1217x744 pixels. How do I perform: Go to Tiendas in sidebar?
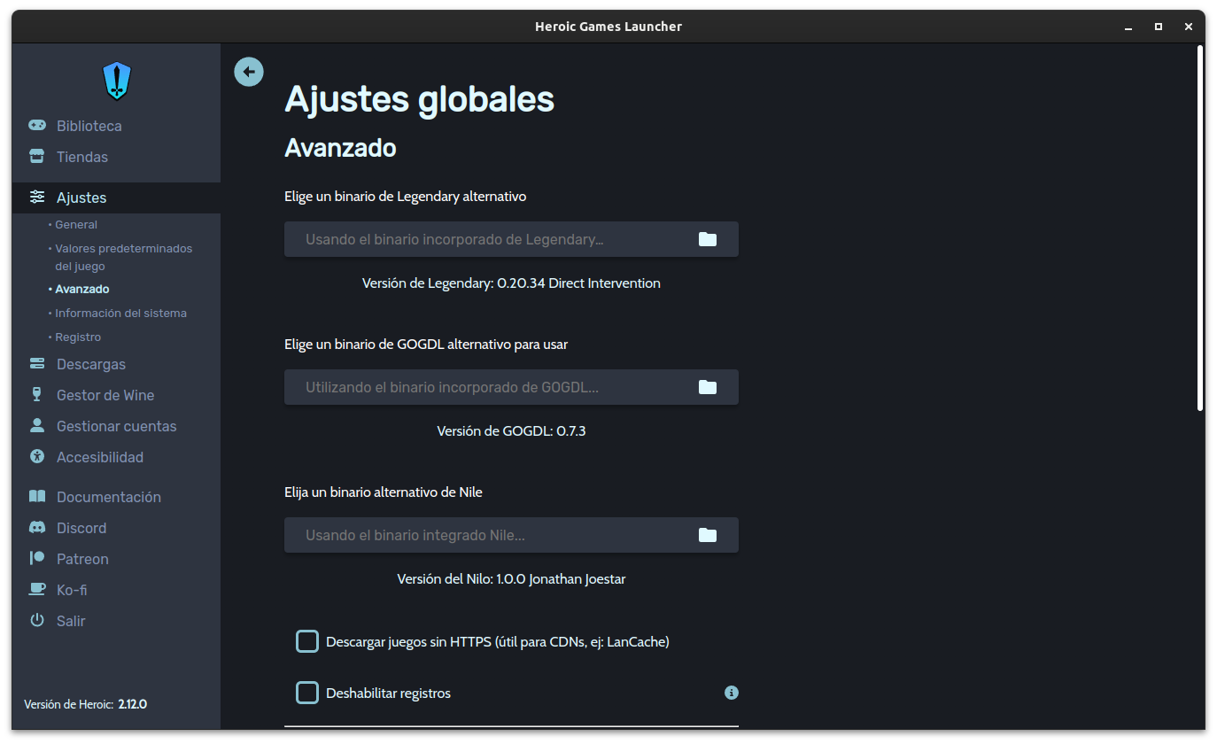pos(81,157)
